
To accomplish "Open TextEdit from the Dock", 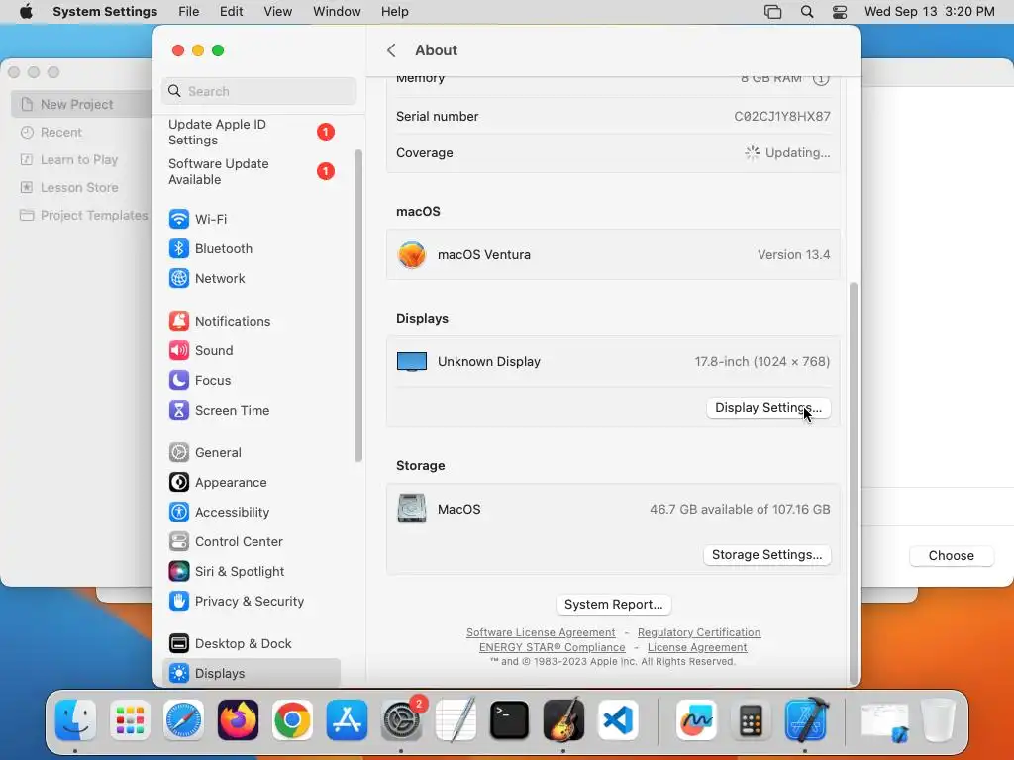I will (x=456, y=720).
